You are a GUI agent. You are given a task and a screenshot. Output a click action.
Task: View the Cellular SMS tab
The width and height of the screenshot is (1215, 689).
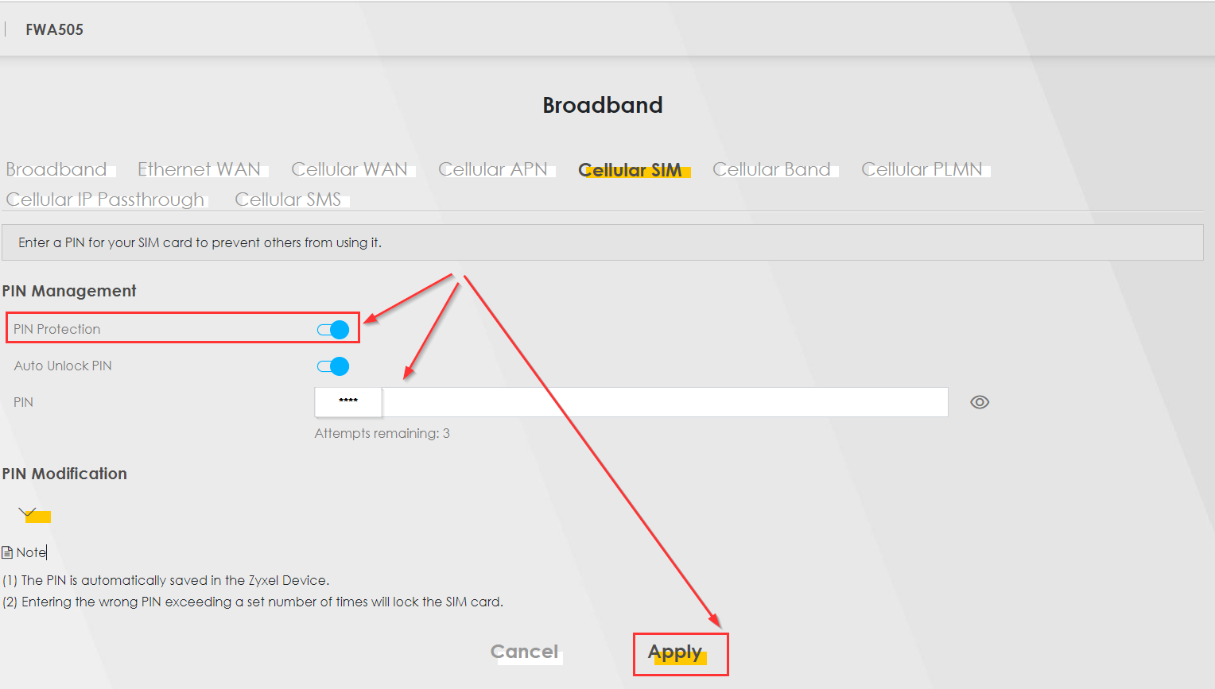tap(288, 199)
